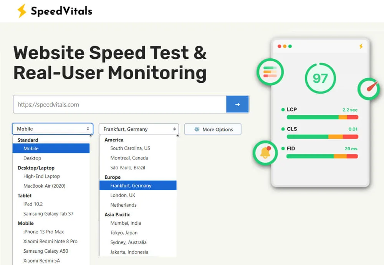Click the Europe group header

113,177
